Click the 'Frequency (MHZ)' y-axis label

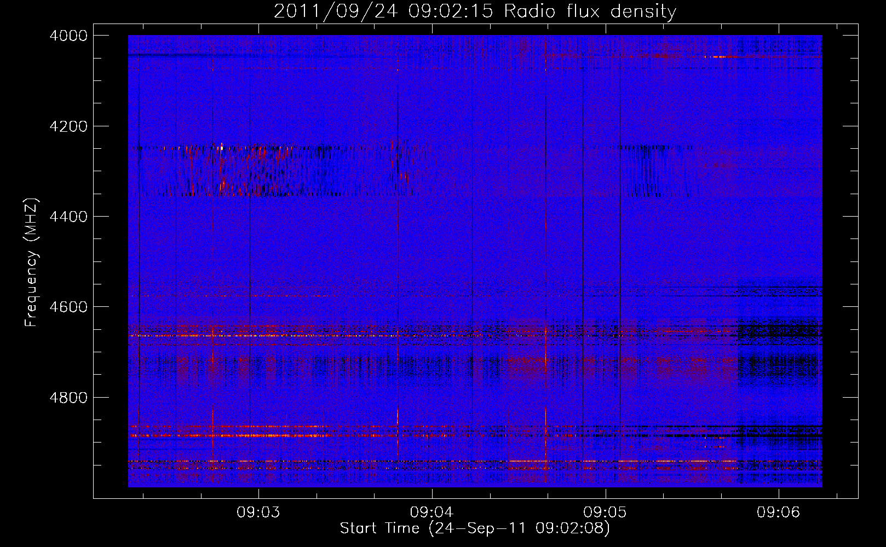pyautogui.click(x=32, y=263)
